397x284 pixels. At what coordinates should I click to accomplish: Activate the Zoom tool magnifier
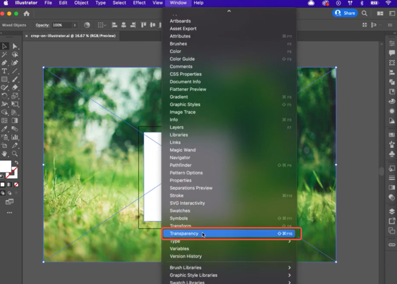pos(15,154)
